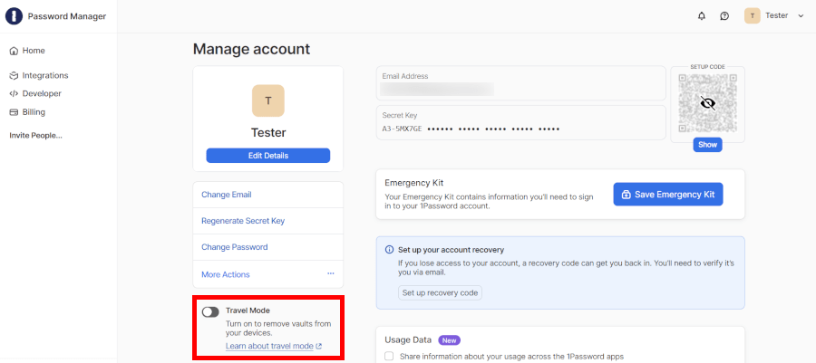Click the Emergency Kit heading text
This screenshot has width=816, height=363.
coord(413,183)
